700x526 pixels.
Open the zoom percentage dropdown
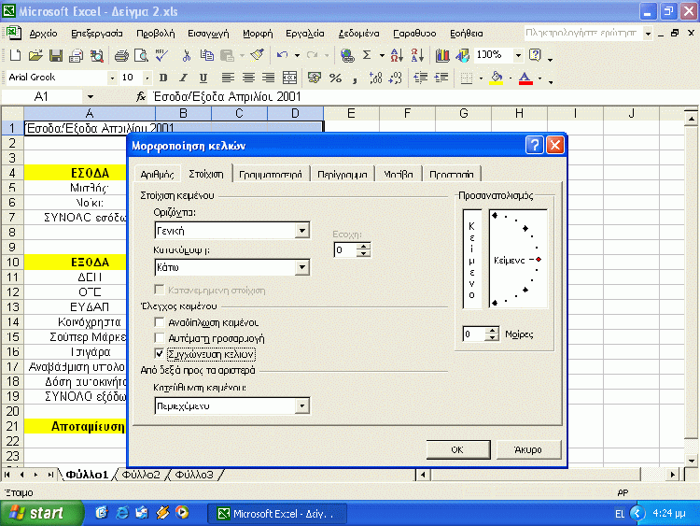tap(518, 55)
